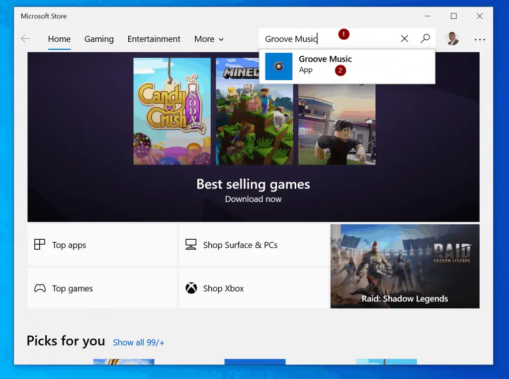This screenshot has height=379, width=509.
Task: Open the Roblox game tile
Action: click(337, 124)
